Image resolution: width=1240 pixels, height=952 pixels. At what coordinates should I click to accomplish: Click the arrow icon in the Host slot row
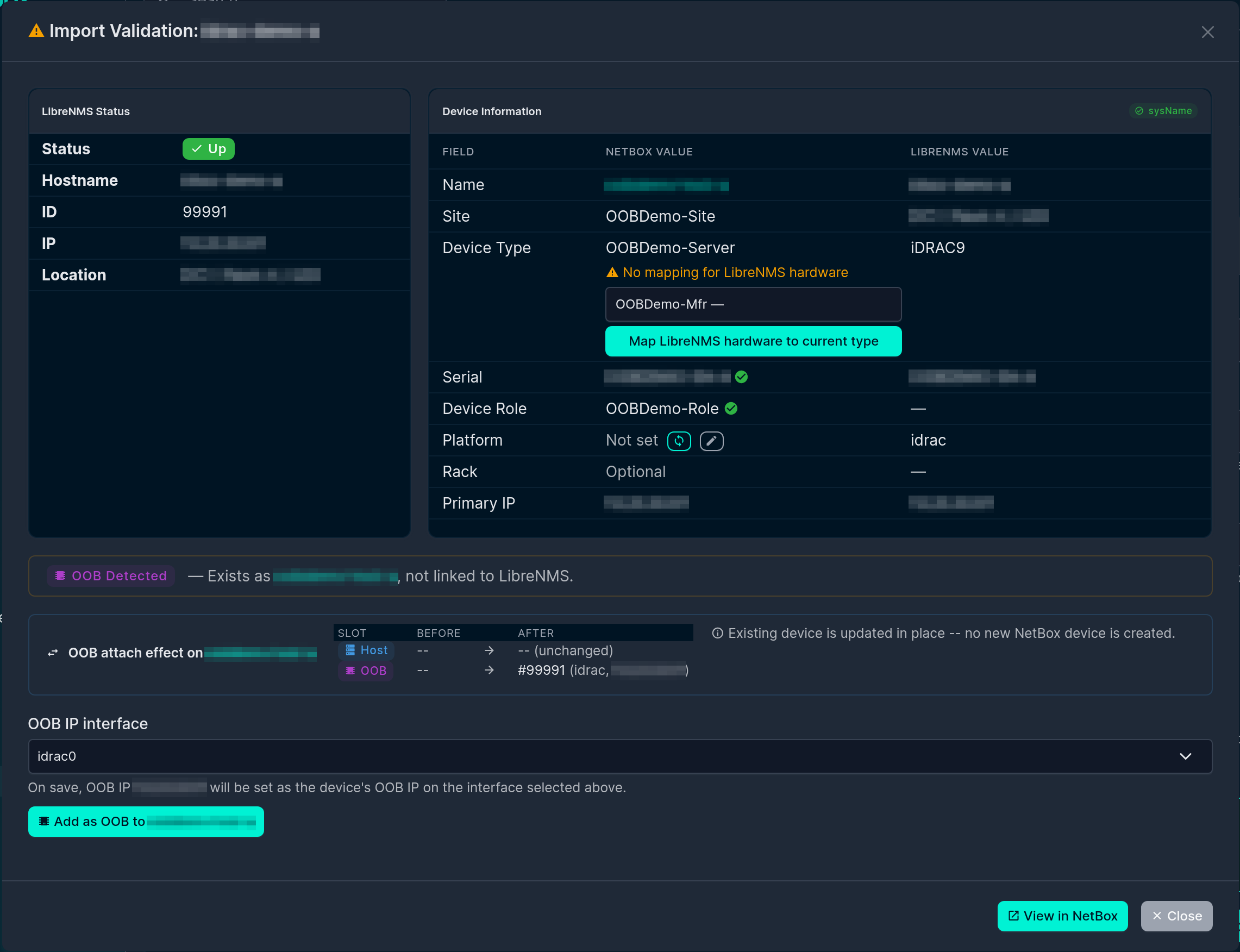489,650
